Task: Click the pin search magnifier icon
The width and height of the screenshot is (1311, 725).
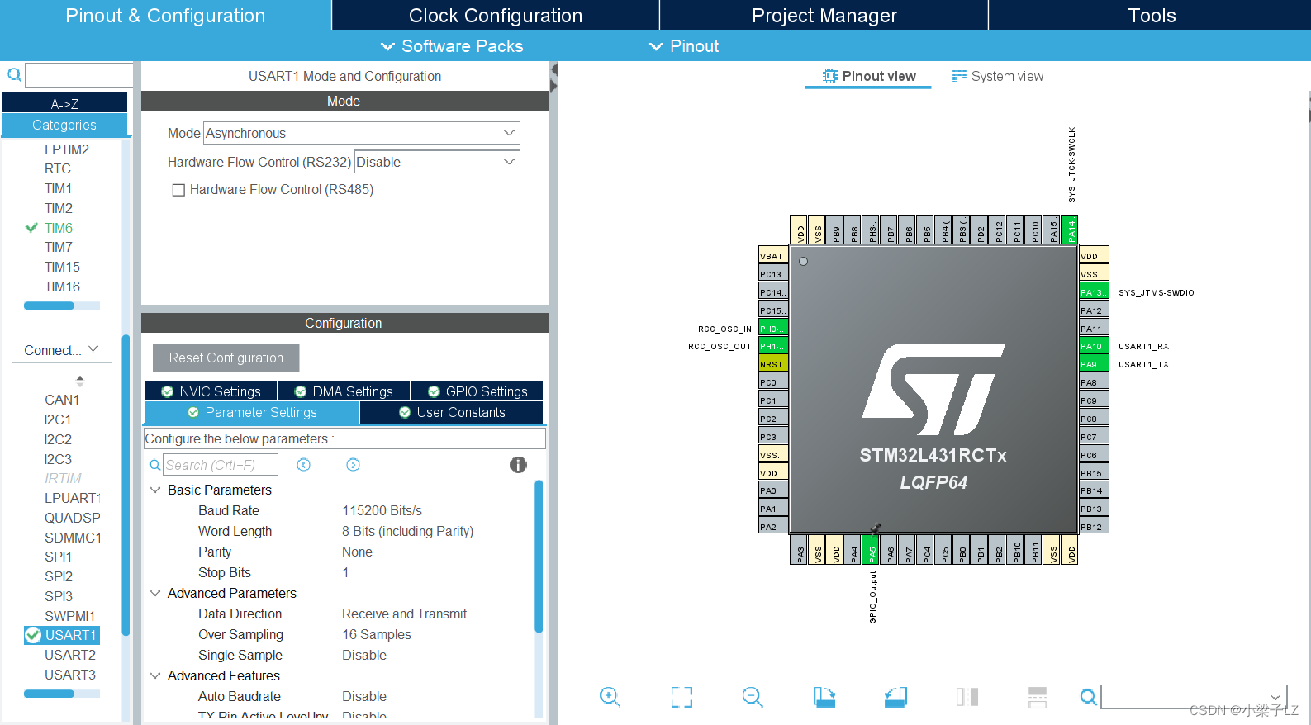Action: tap(1089, 697)
